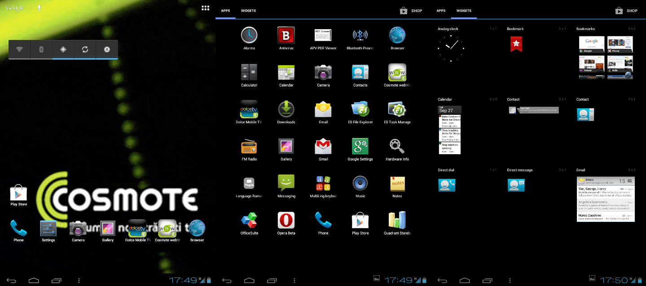Select the Contact 1x1 widget preview
This screenshot has height=286, width=646.
585,114
